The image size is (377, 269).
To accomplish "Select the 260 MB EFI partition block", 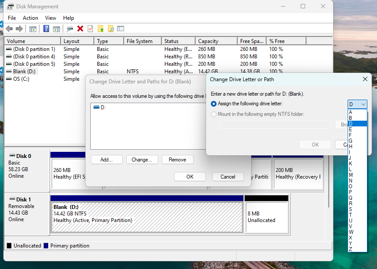I will (68, 173).
